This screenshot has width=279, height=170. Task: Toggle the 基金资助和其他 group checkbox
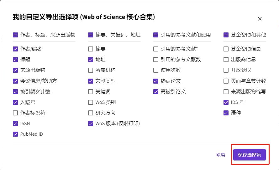tap(226, 35)
